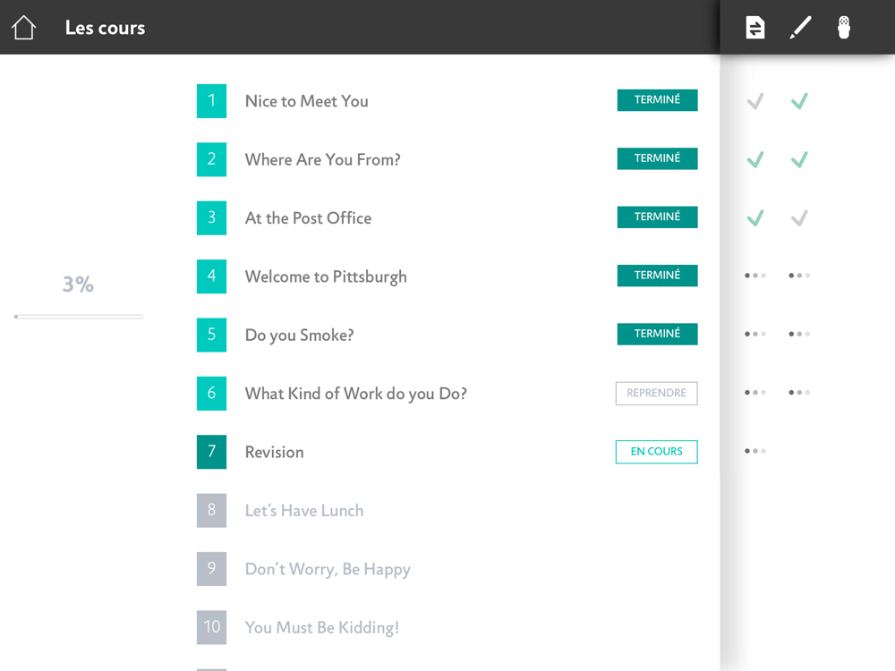Click the Les cours header title

coord(105,28)
